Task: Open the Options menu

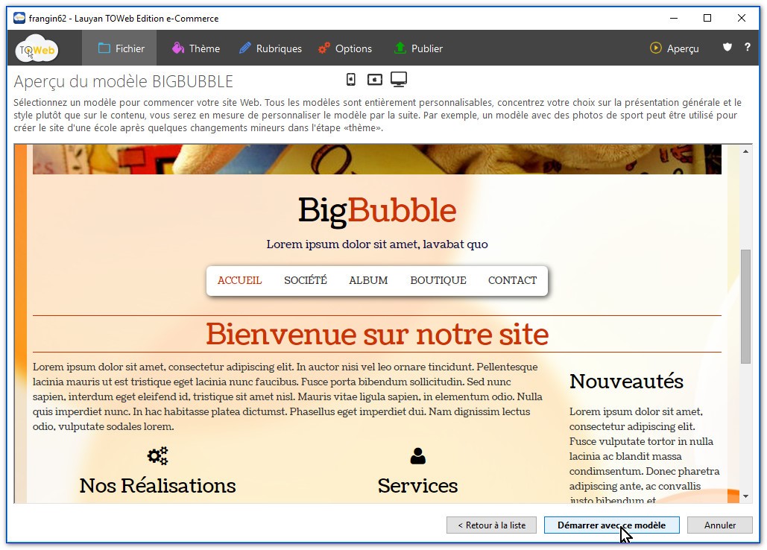Action: click(344, 48)
